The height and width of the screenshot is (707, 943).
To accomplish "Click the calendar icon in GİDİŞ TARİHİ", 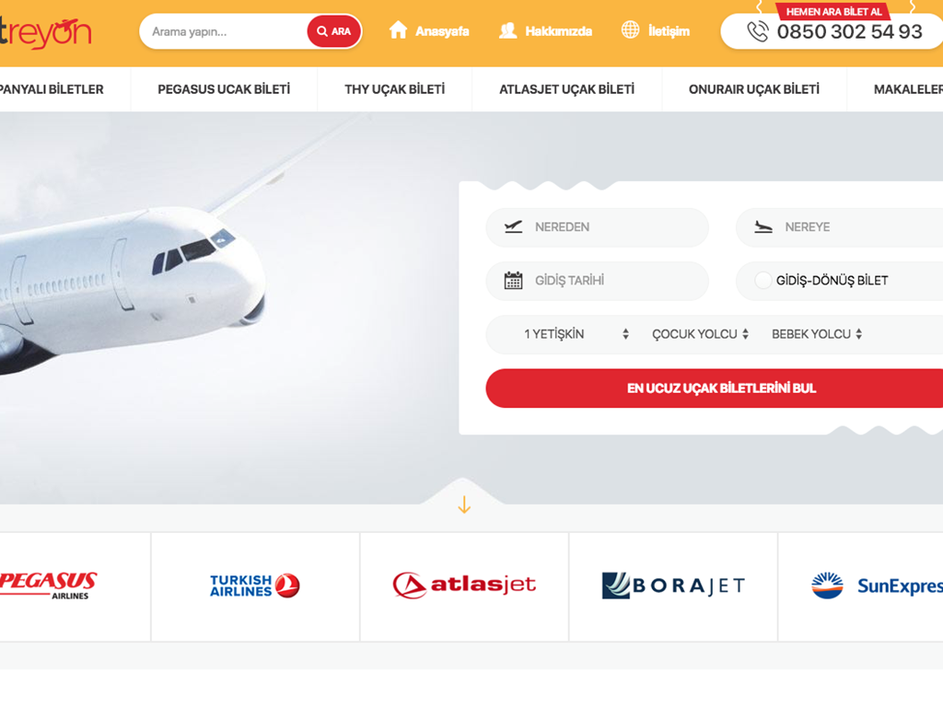I will (x=513, y=280).
